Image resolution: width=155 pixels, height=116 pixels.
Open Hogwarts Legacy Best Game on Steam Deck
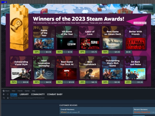click(113, 44)
